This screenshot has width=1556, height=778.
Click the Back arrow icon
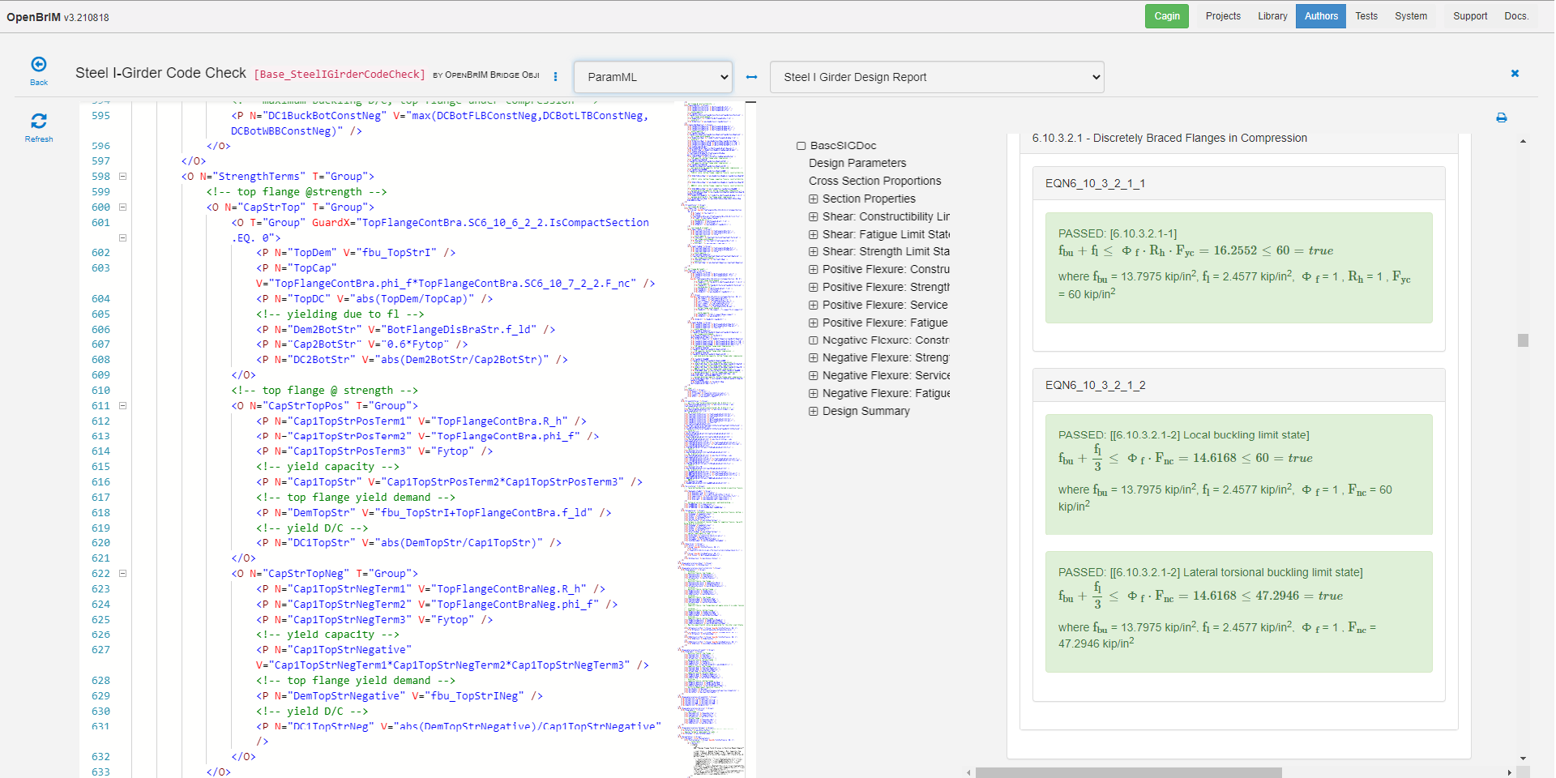(38, 65)
